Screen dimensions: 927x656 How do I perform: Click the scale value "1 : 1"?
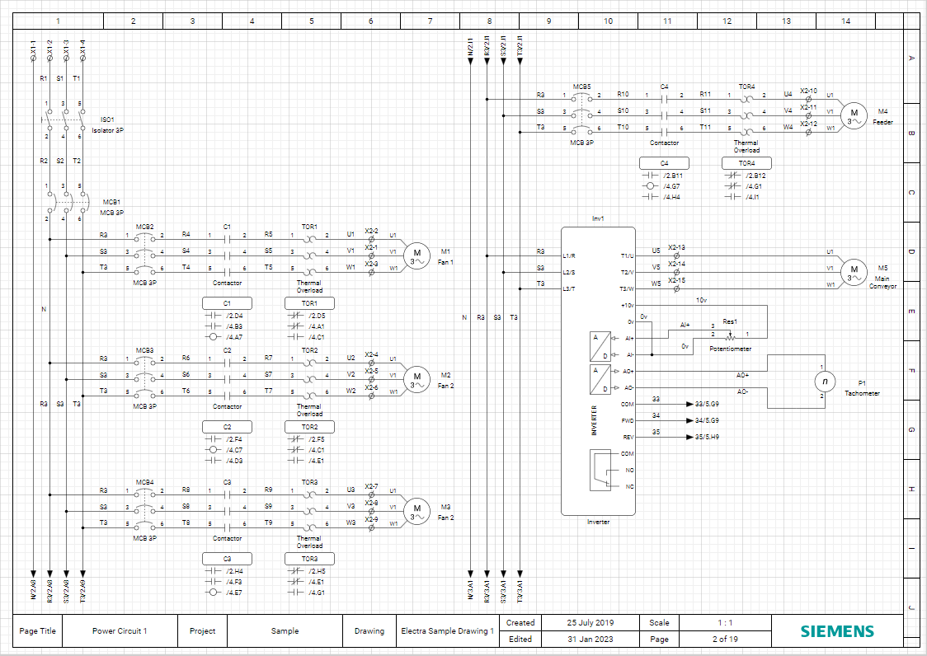click(x=725, y=622)
